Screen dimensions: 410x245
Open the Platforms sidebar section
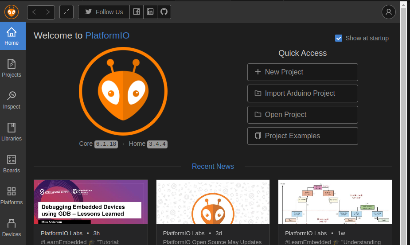12,195
